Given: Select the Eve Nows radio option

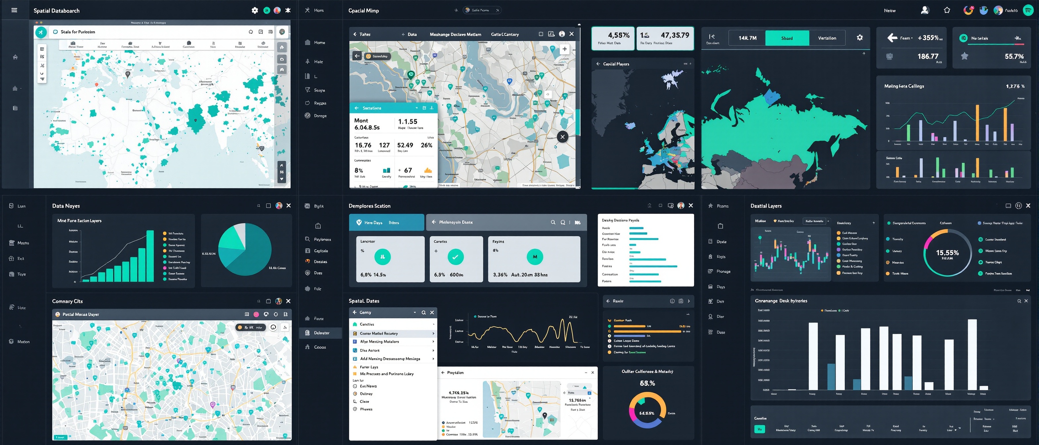Looking at the screenshot, I should (x=355, y=386).
